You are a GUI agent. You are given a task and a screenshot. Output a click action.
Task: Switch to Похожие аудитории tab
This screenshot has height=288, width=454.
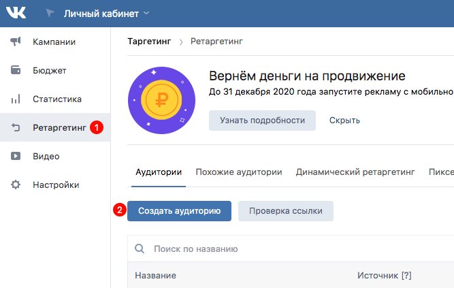pyautogui.click(x=239, y=172)
